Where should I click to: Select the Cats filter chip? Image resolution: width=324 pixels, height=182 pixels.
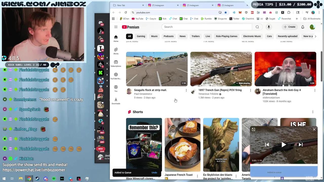[x=269, y=36]
